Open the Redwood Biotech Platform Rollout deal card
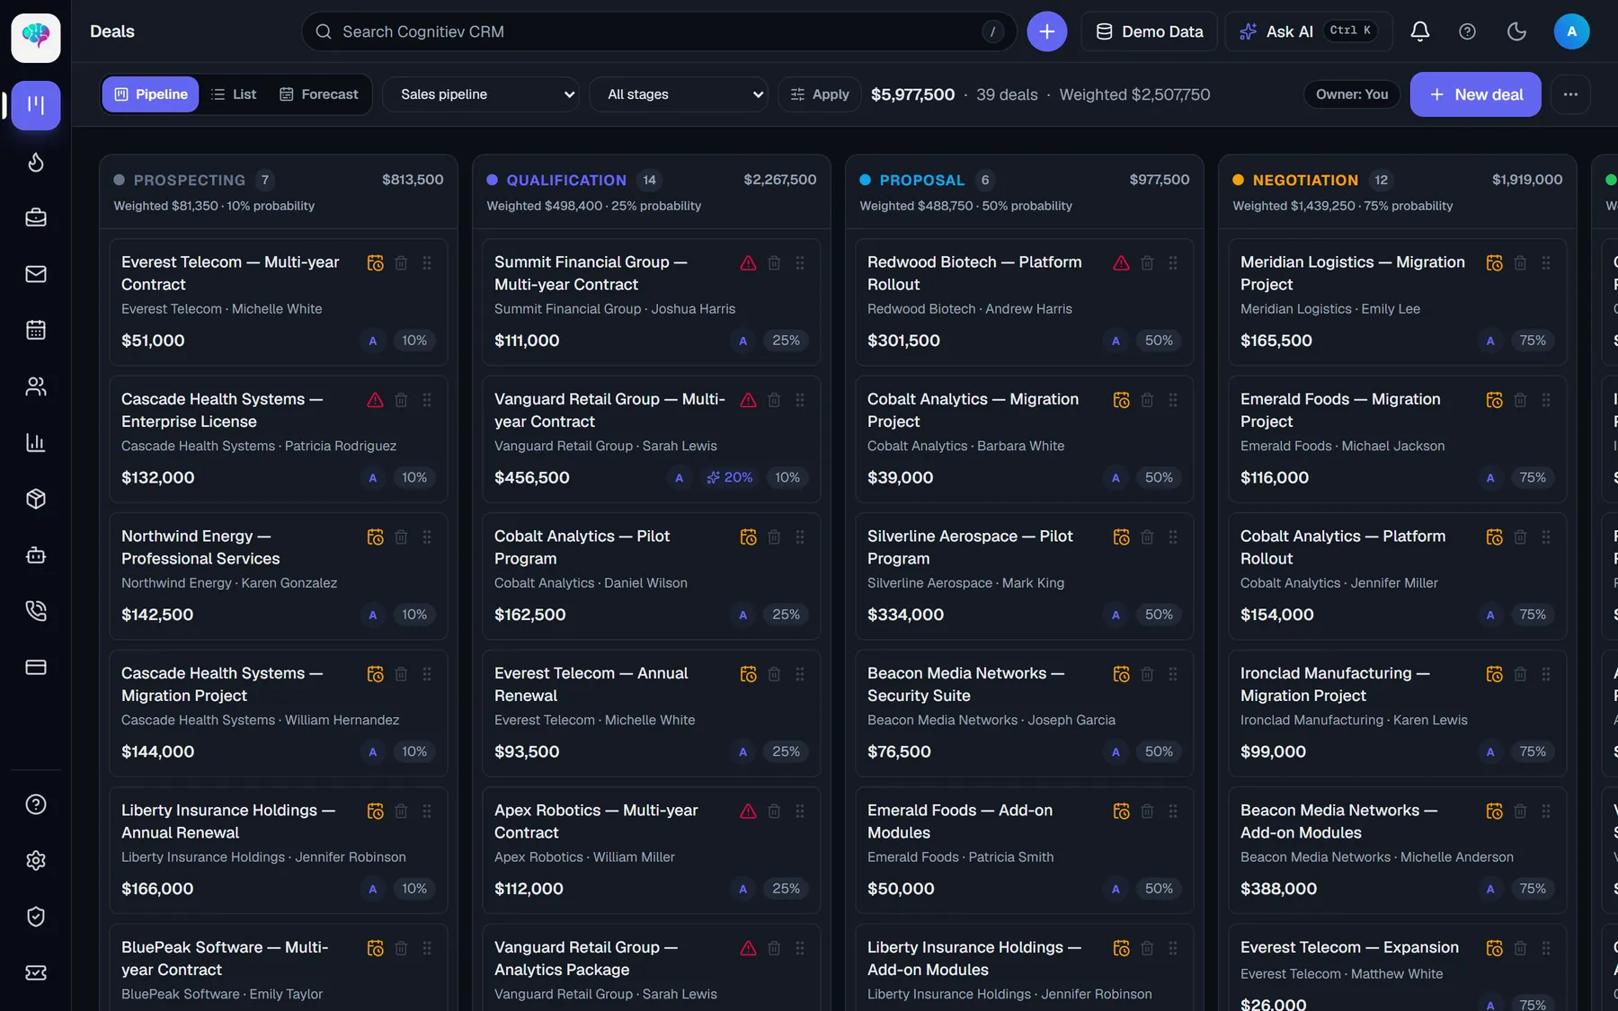Screen dimensions: 1618x1011 click(x=1024, y=302)
